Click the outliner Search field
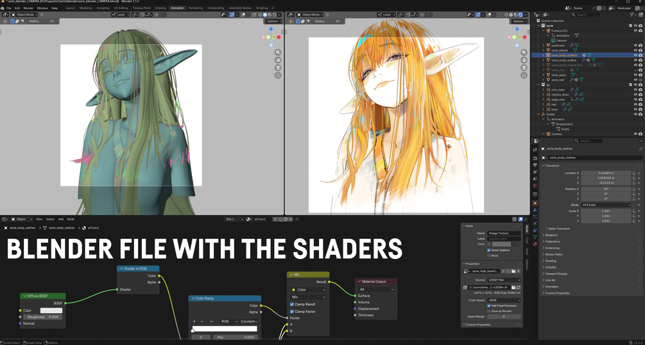Viewport: 645px width, 345px height. 585,14
